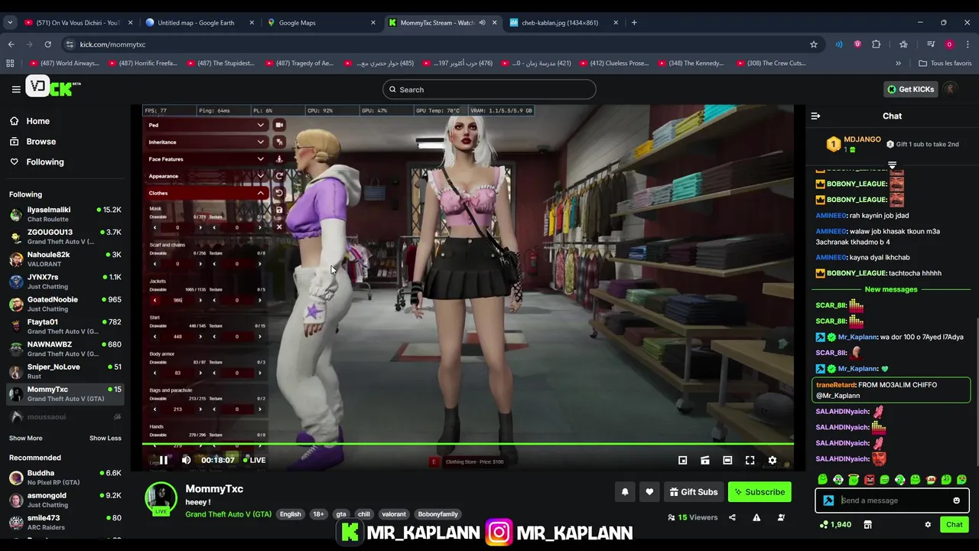Bookmark this page with the star icon
Viewport: 979px width, 551px height.
pos(814,44)
